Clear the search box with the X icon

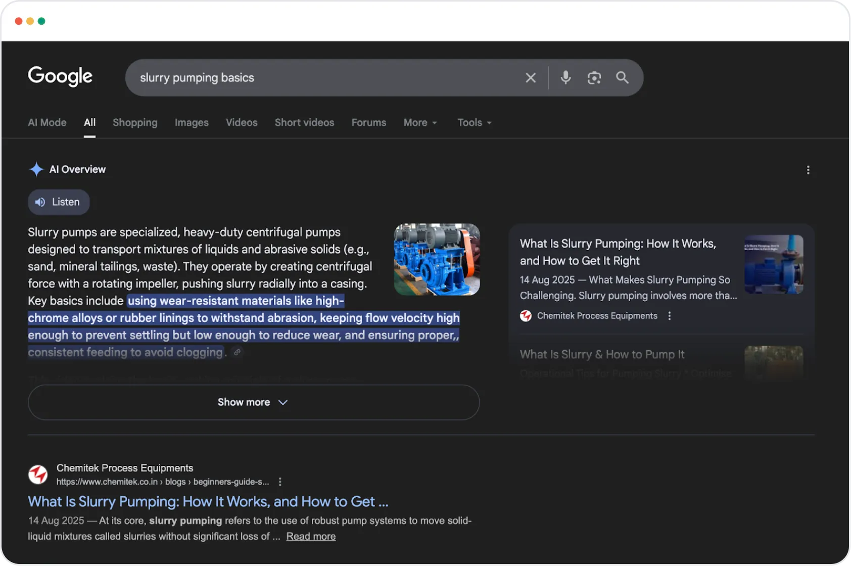coord(531,78)
